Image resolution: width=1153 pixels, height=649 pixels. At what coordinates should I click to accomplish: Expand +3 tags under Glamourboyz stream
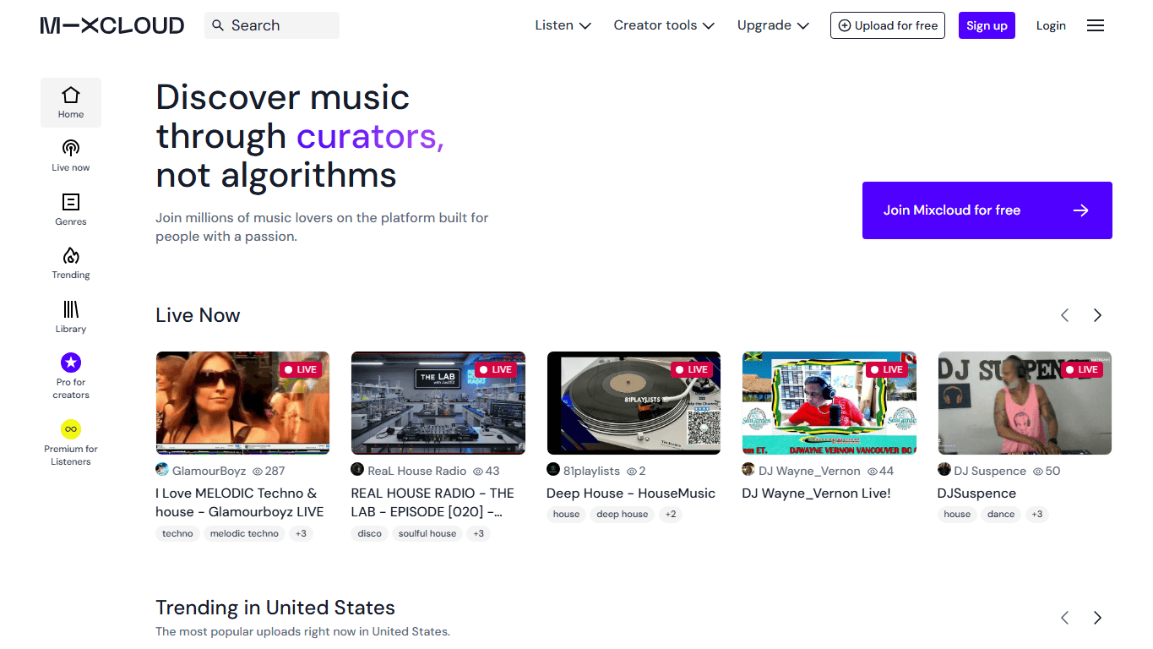pyautogui.click(x=301, y=533)
